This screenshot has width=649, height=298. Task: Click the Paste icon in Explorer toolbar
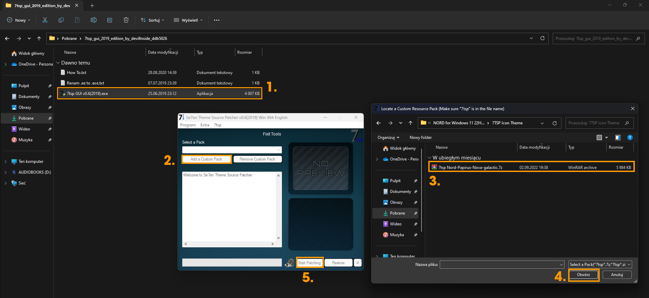tap(77, 20)
